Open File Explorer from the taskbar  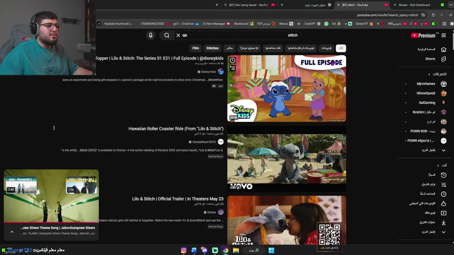point(236,250)
